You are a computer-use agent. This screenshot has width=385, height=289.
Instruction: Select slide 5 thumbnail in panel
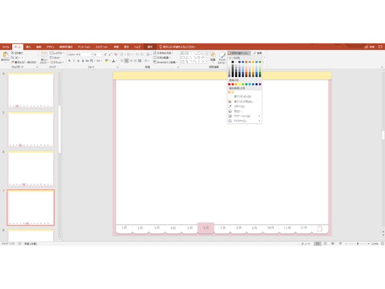(31, 129)
